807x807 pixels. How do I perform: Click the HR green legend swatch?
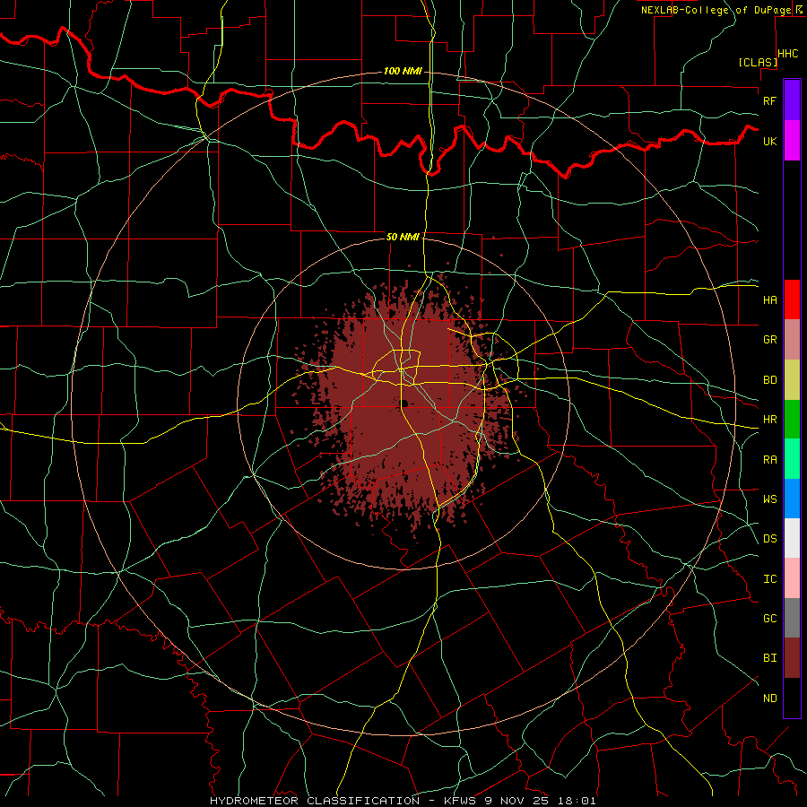(792, 420)
